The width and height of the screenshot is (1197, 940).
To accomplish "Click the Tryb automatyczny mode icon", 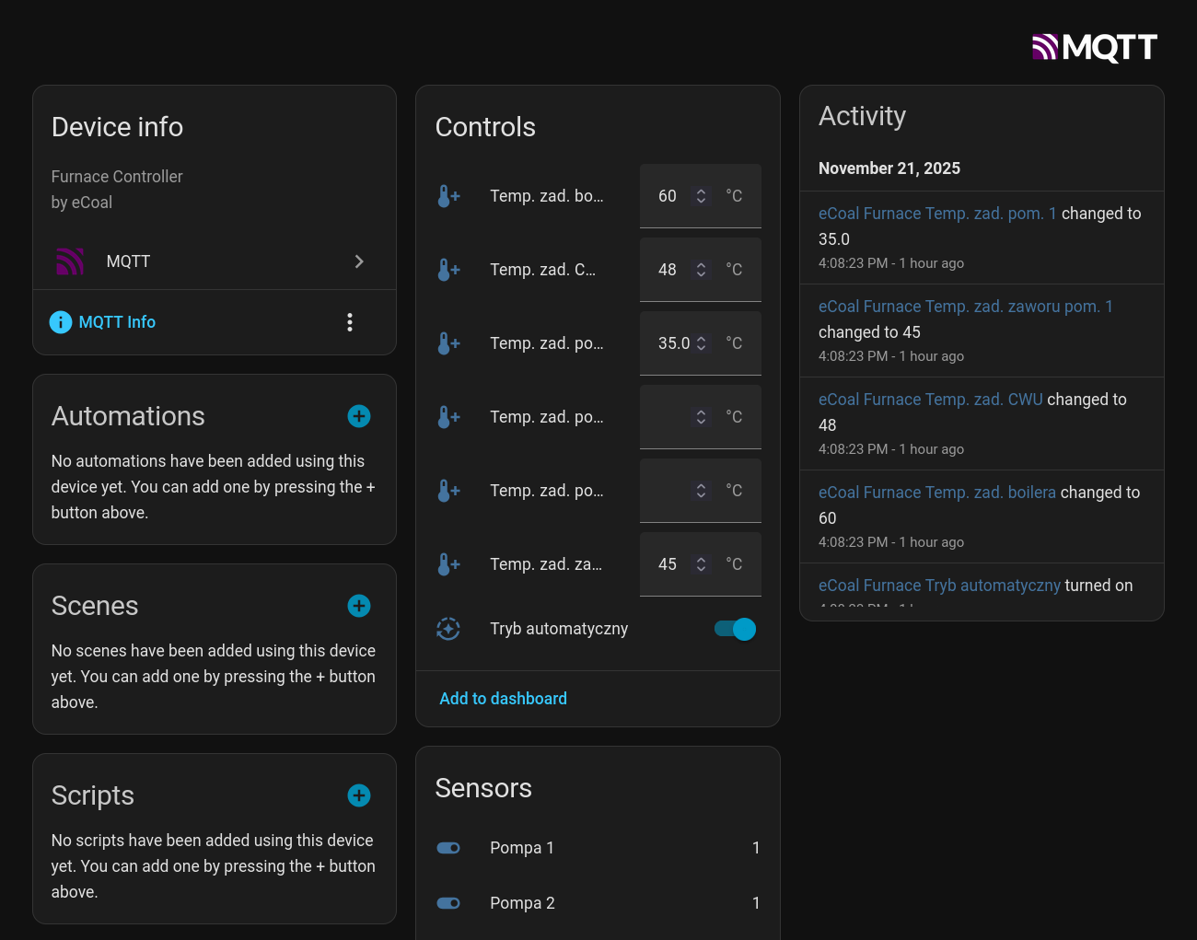I will click(448, 629).
